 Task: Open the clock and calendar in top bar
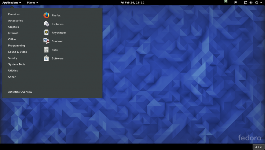pyautogui.click(x=132, y=3)
